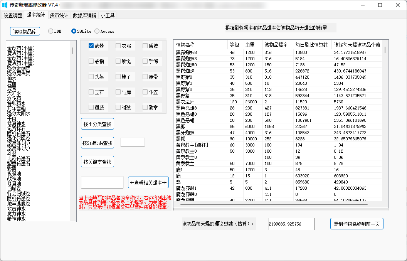Click the app icon in title bar
The width and height of the screenshot is (407, 261).
(x=5, y=5)
